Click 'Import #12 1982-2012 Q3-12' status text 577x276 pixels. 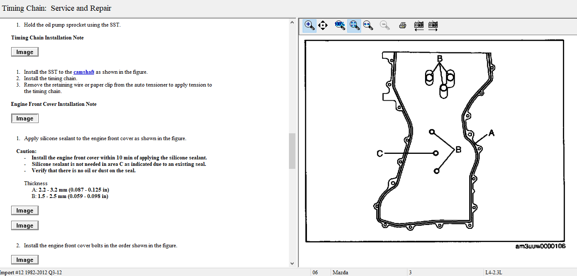pyautogui.click(x=32, y=272)
